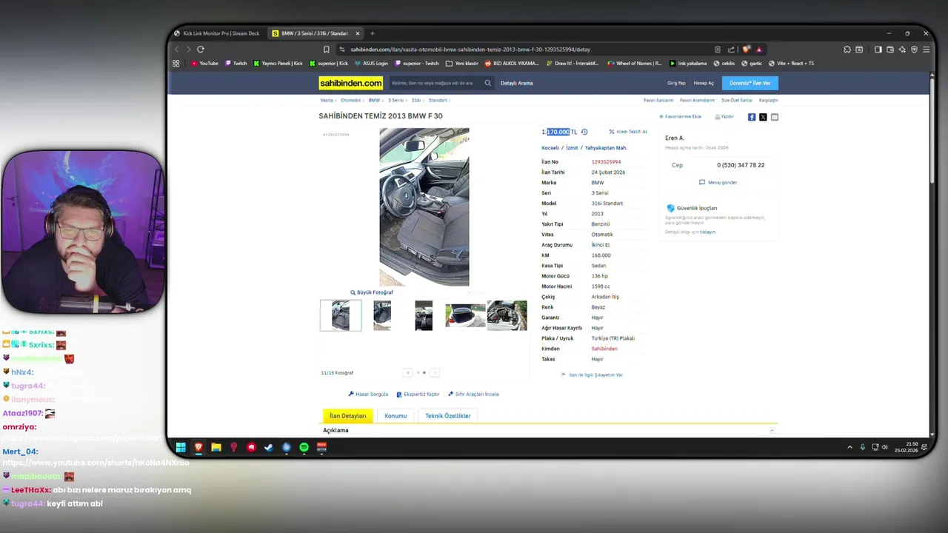
Task: Open Spotify from taskbar
Action: [304, 447]
